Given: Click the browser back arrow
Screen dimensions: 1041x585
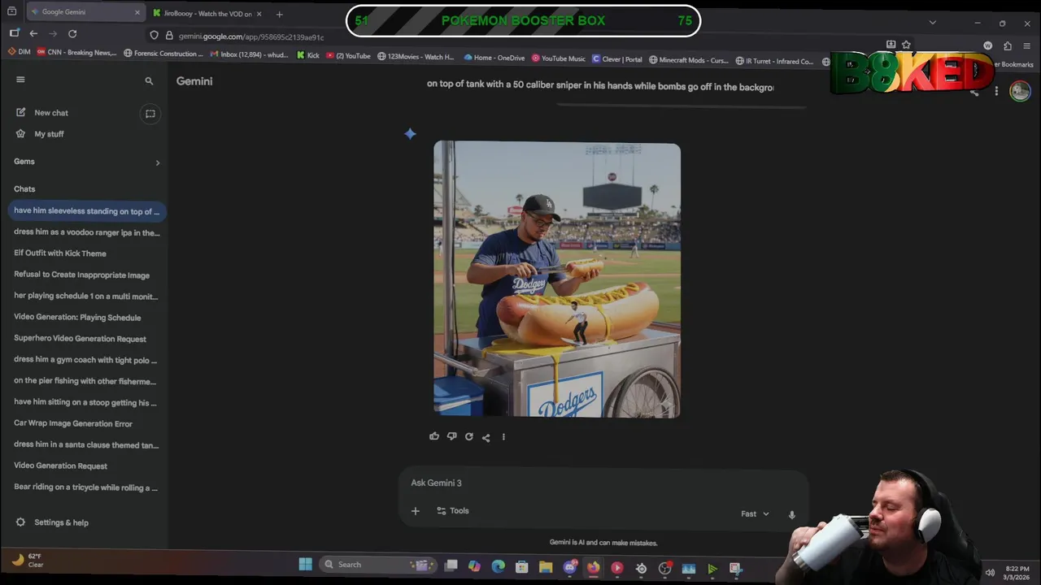Looking at the screenshot, I should click(x=33, y=33).
